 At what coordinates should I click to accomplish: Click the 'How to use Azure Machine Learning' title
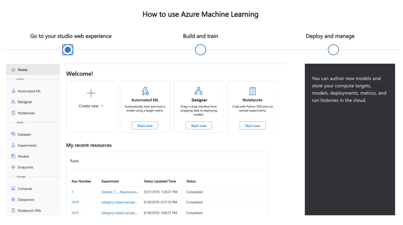(201, 14)
